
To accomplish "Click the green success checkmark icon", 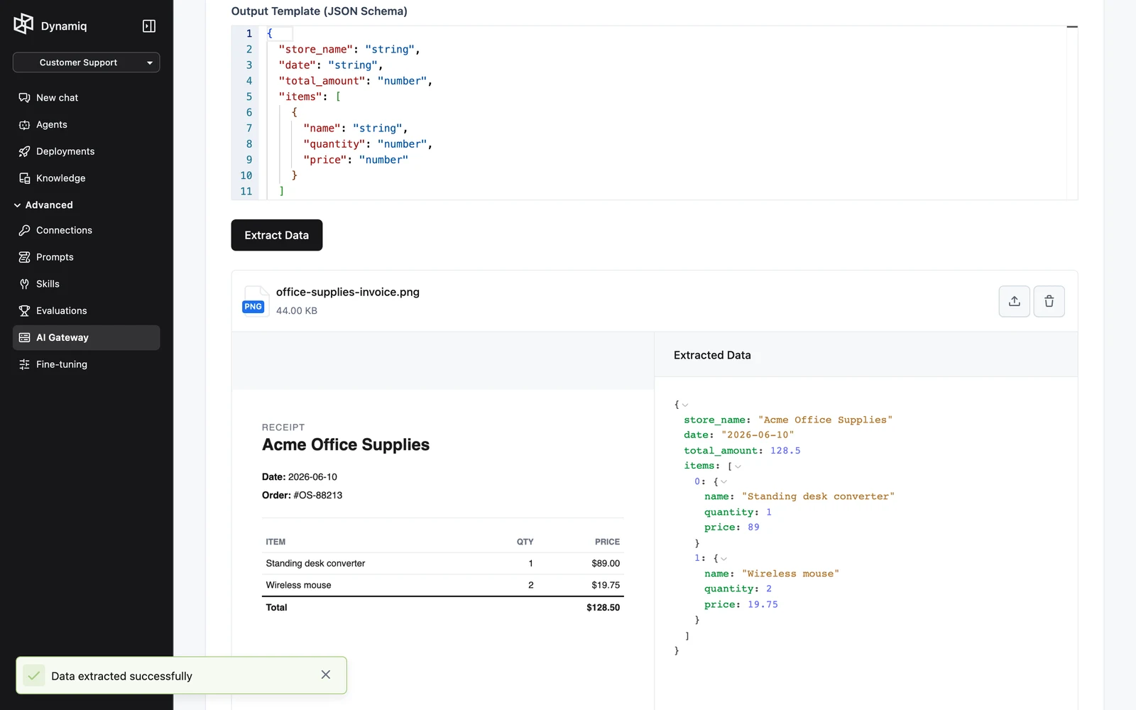I will [x=34, y=675].
